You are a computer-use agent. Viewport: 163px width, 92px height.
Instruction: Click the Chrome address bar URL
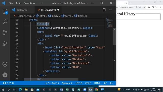point(127,7)
